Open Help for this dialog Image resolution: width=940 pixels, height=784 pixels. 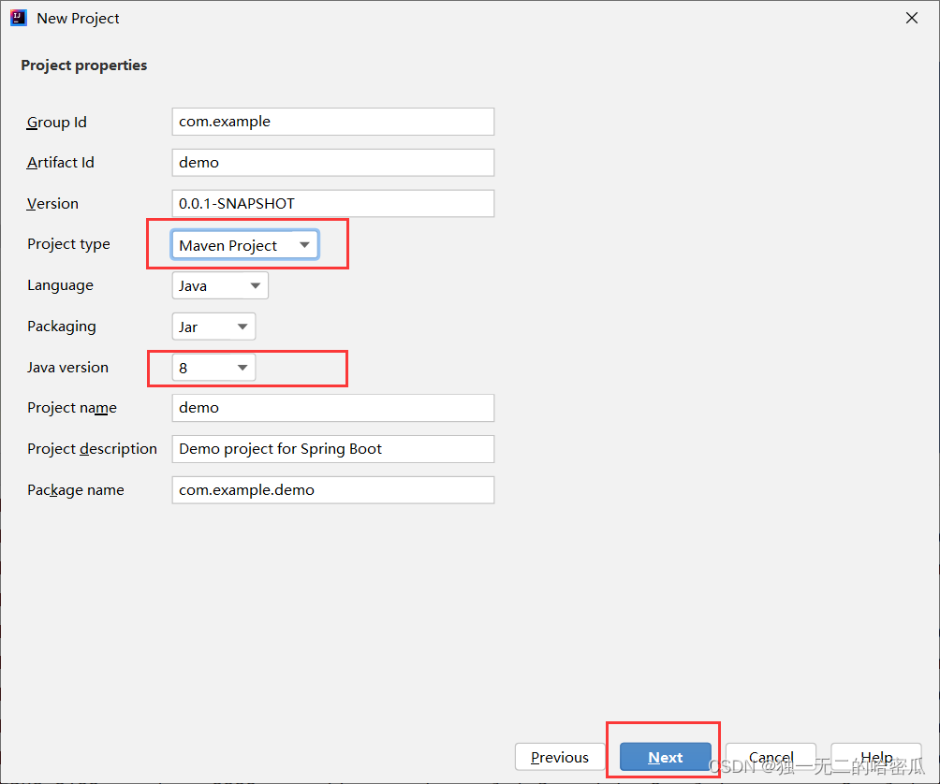pyautogui.click(x=876, y=757)
